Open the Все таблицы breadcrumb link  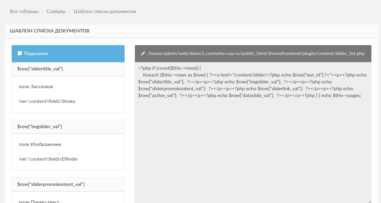(24, 11)
